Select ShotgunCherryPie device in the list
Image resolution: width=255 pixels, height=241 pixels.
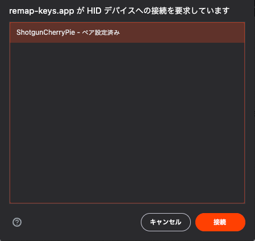click(x=127, y=32)
